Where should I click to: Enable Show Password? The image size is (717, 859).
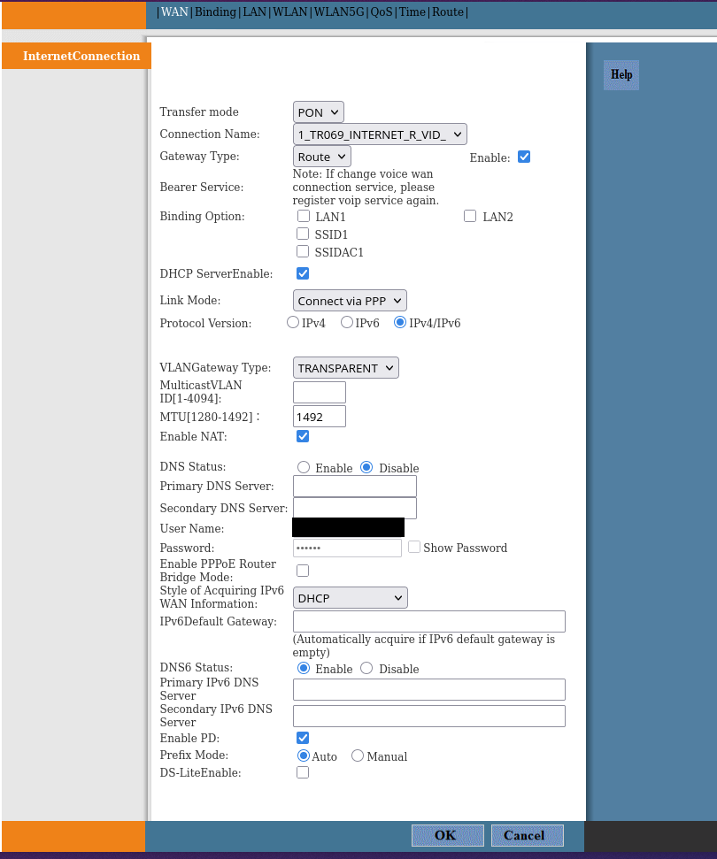[413, 547]
